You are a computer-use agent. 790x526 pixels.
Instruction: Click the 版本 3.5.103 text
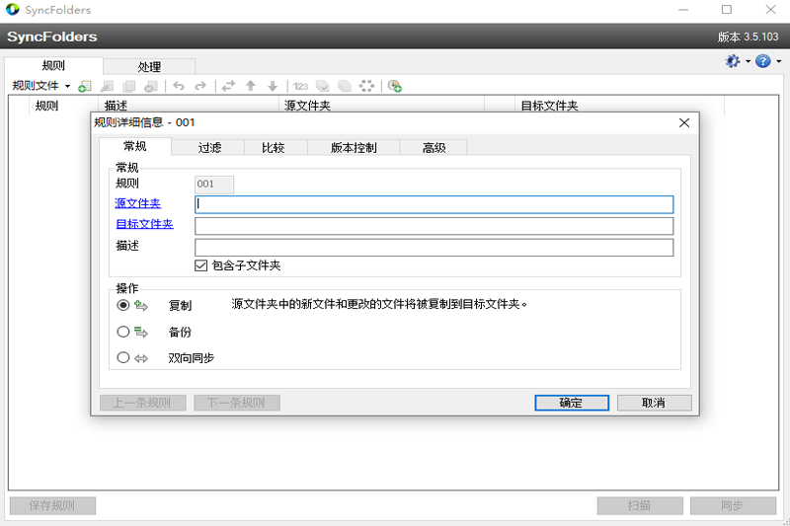(x=748, y=37)
